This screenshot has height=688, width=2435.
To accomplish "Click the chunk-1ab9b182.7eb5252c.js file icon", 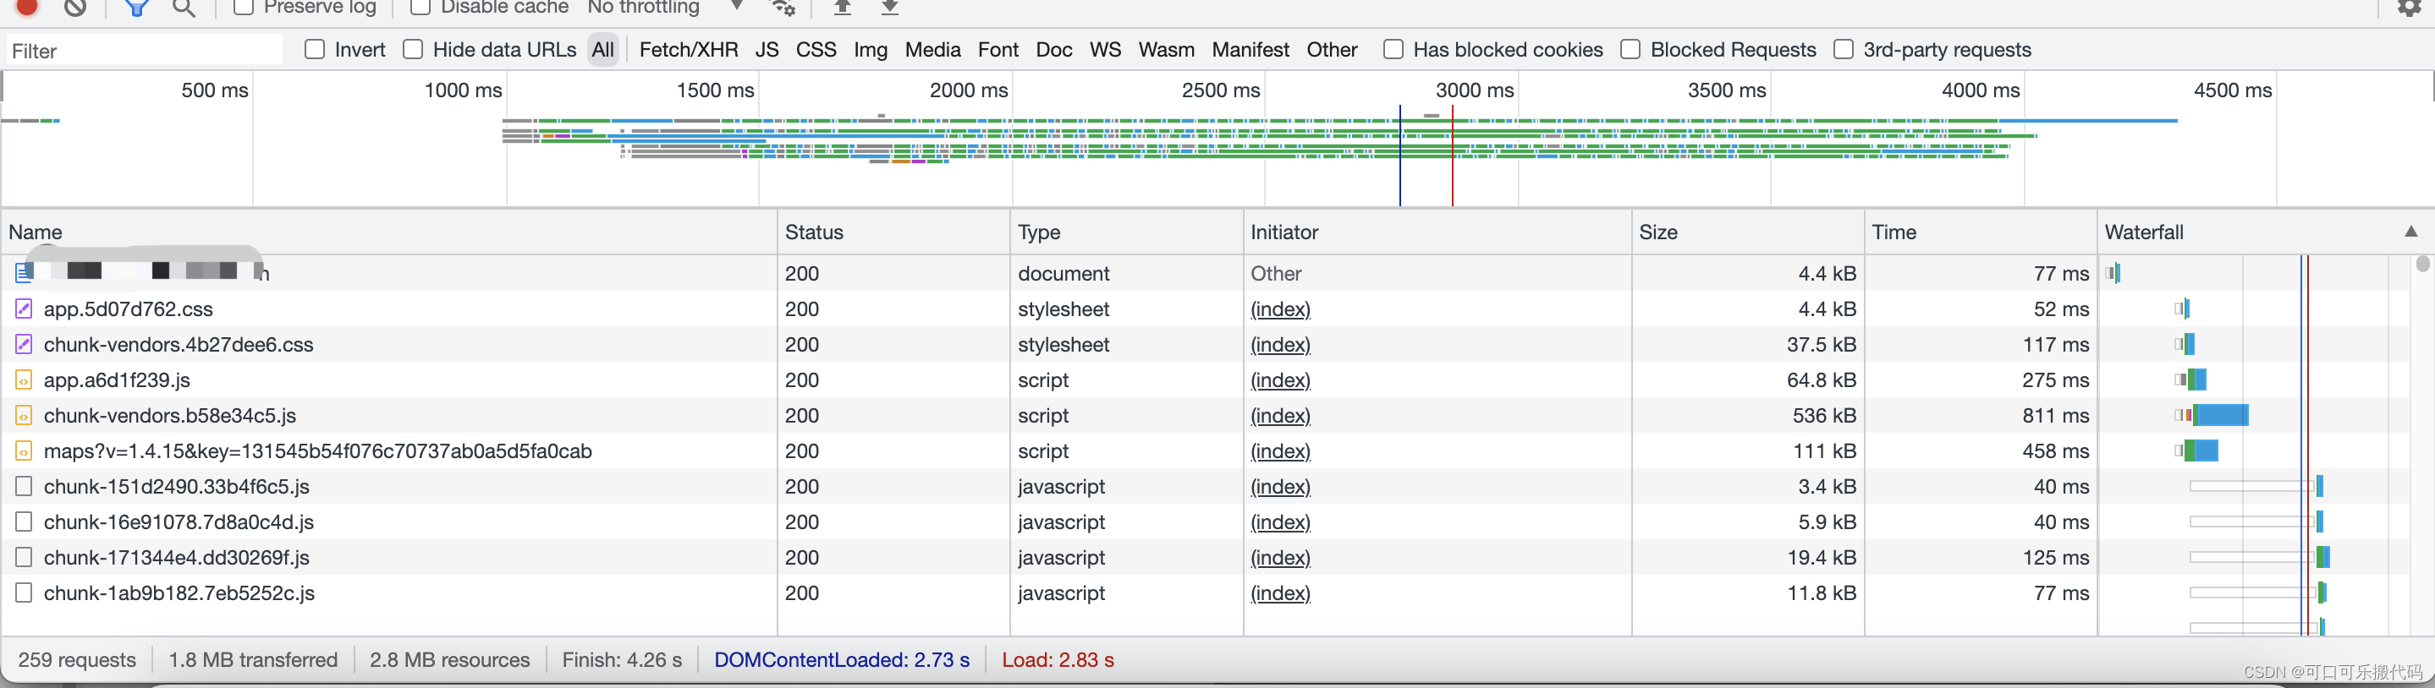I will (24, 592).
